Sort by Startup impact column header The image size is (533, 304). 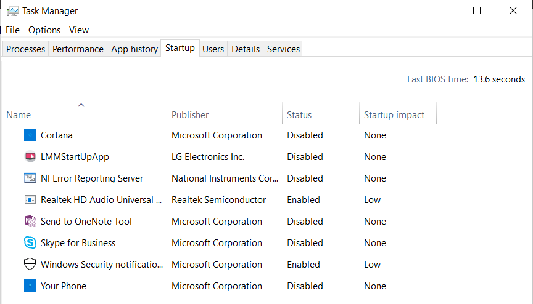(x=394, y=114)
